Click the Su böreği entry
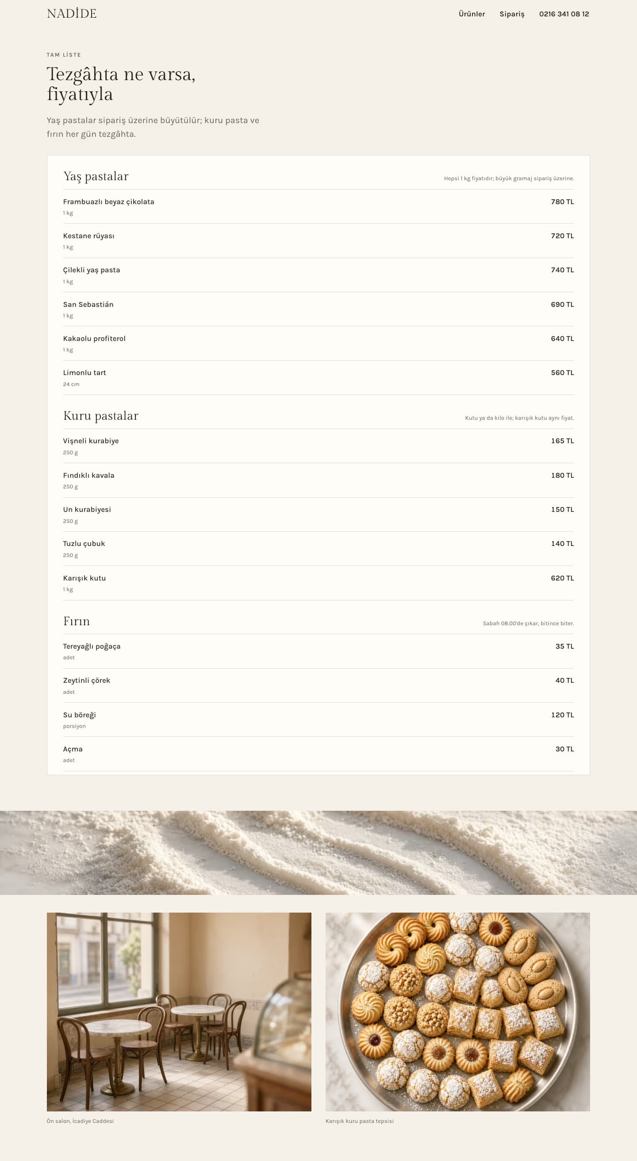The height and width of the screenshot is (1161, 637). point(318,720)
